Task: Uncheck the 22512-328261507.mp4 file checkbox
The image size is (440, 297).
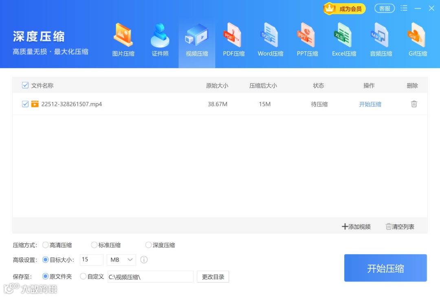Action: point(25,104)
